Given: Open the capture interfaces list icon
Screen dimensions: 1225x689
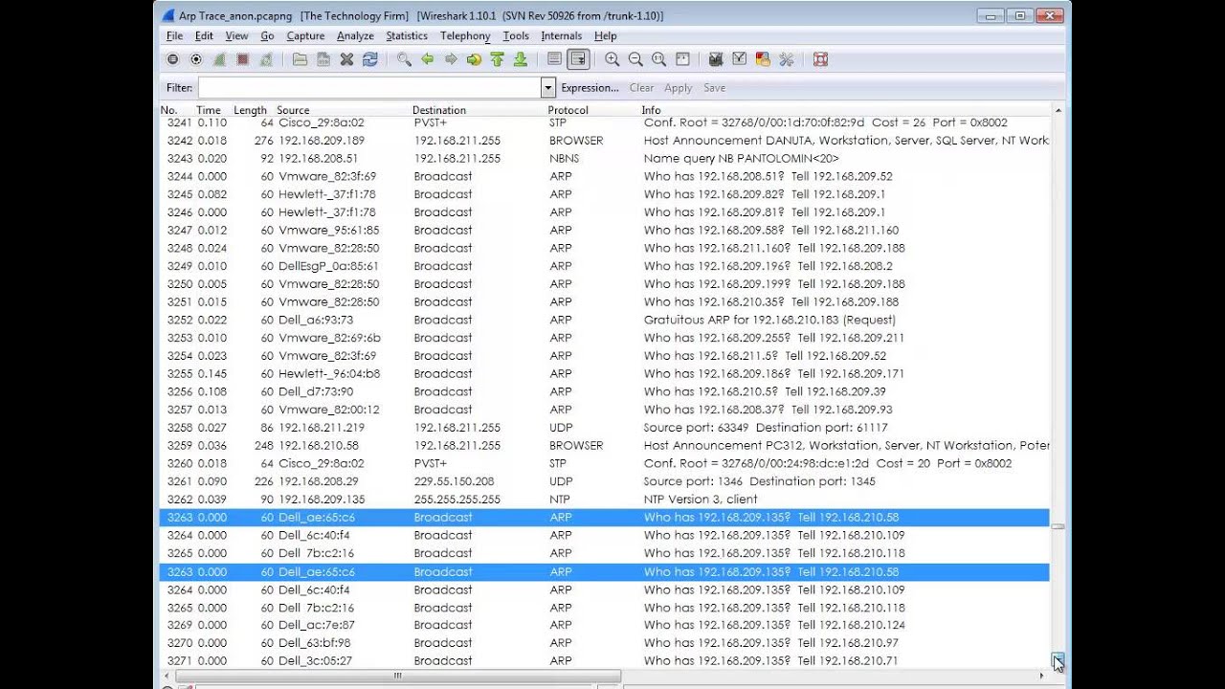Looking at the screenshot, I should 173,59.
